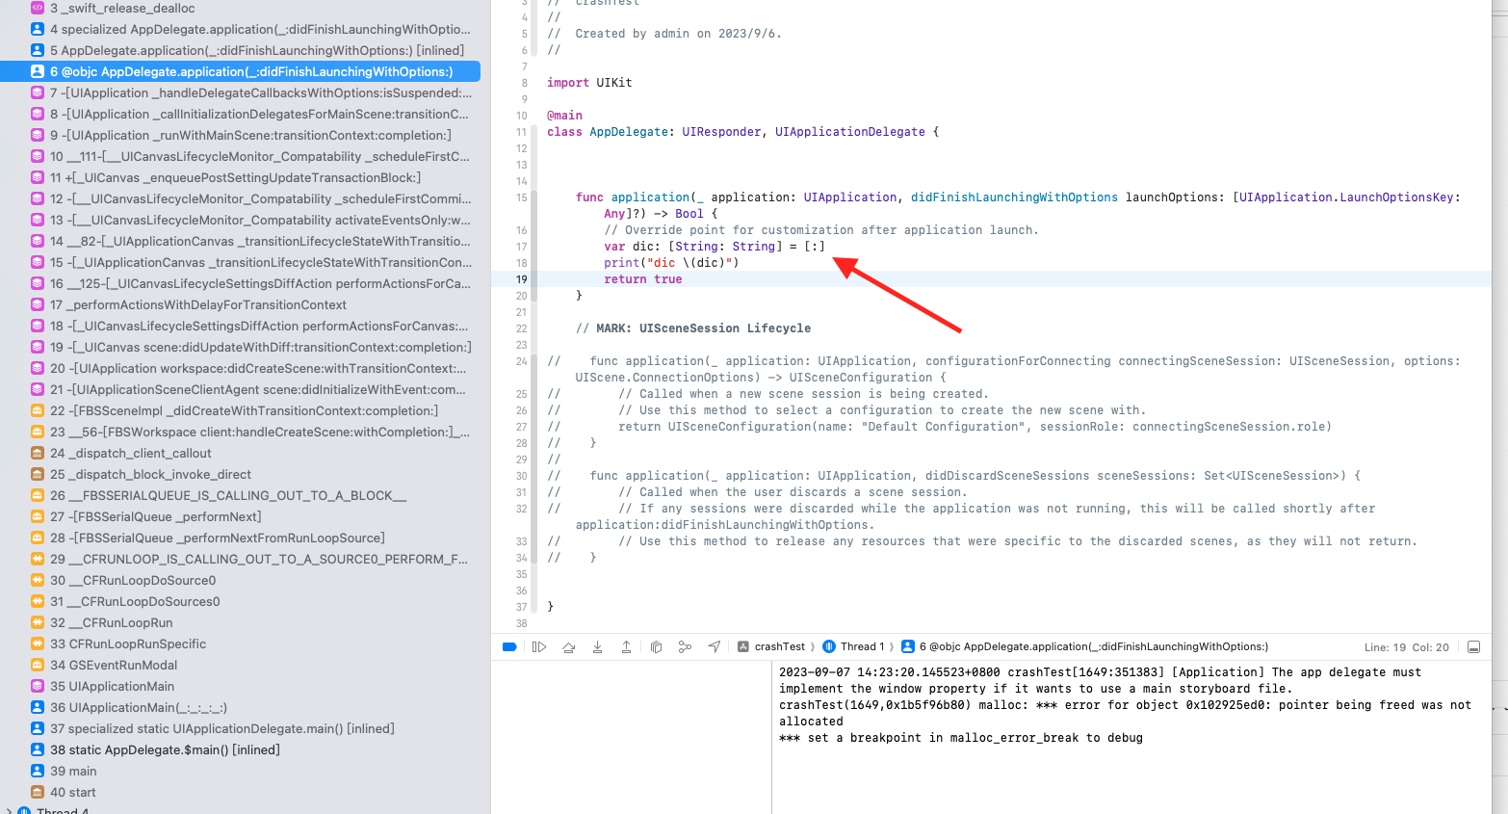Select Thread 1 in debug jump bar
Image resolution: width=1508 pixels, height=814 pixels.
pyautogui.click(x=854, y=646)
